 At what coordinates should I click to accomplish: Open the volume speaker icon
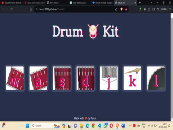[152, 126]
